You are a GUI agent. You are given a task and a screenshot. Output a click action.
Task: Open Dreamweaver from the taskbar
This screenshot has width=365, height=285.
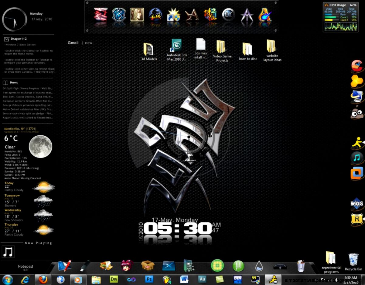click(114, 280)
